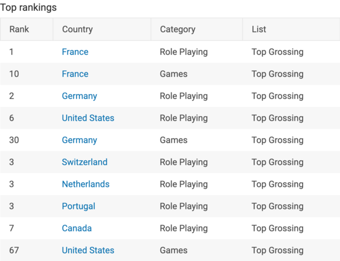Viewport: 340px width, 261px height.
Task: Click the Games category cell in the rank 30 row
Action: pos(173,140)
